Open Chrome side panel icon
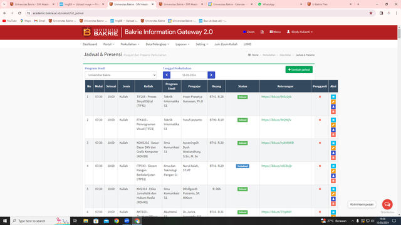The image size is (401, 225). click(x=381, y=13)
